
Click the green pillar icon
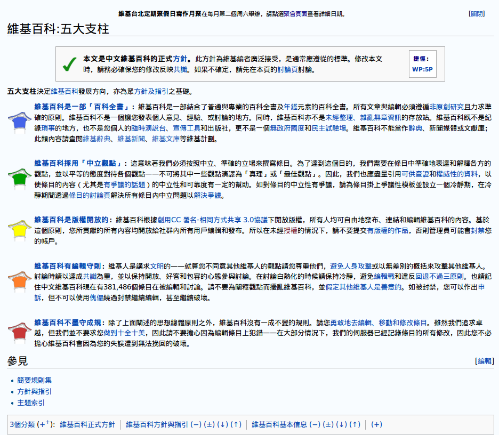20,179
